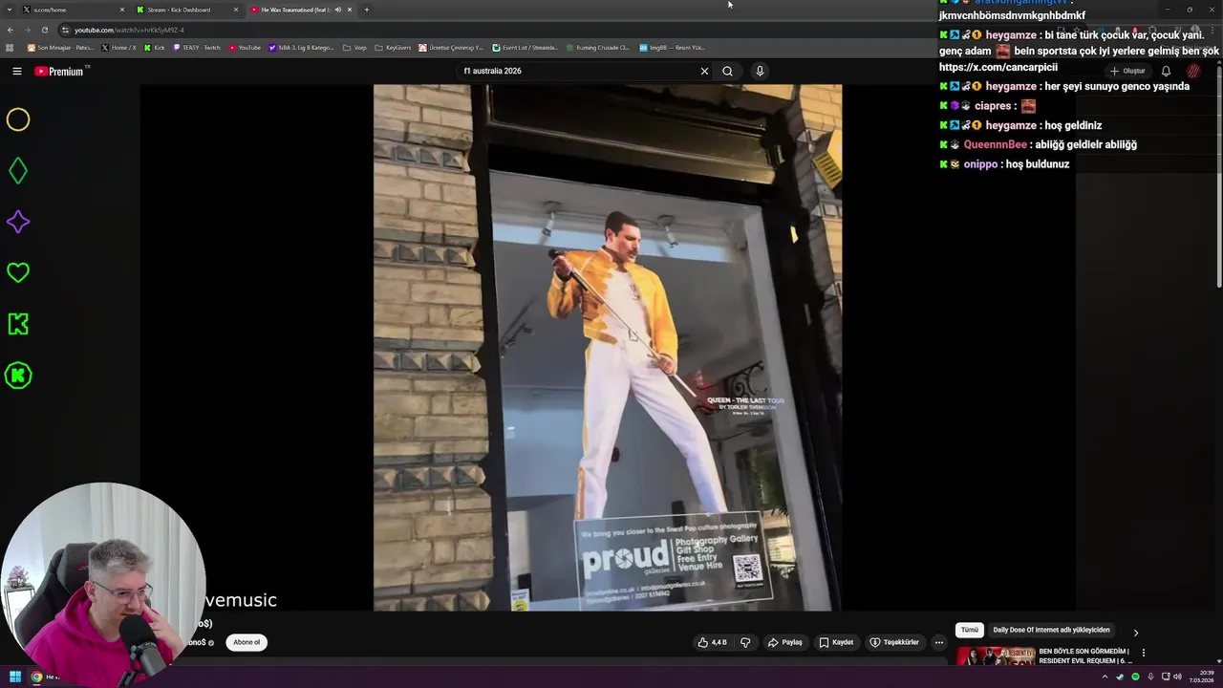The width and height of the screenshot is (1223, 688).
Task: Click the x.com/cancarpicii link in chat
Action: [x=998, y=67]
